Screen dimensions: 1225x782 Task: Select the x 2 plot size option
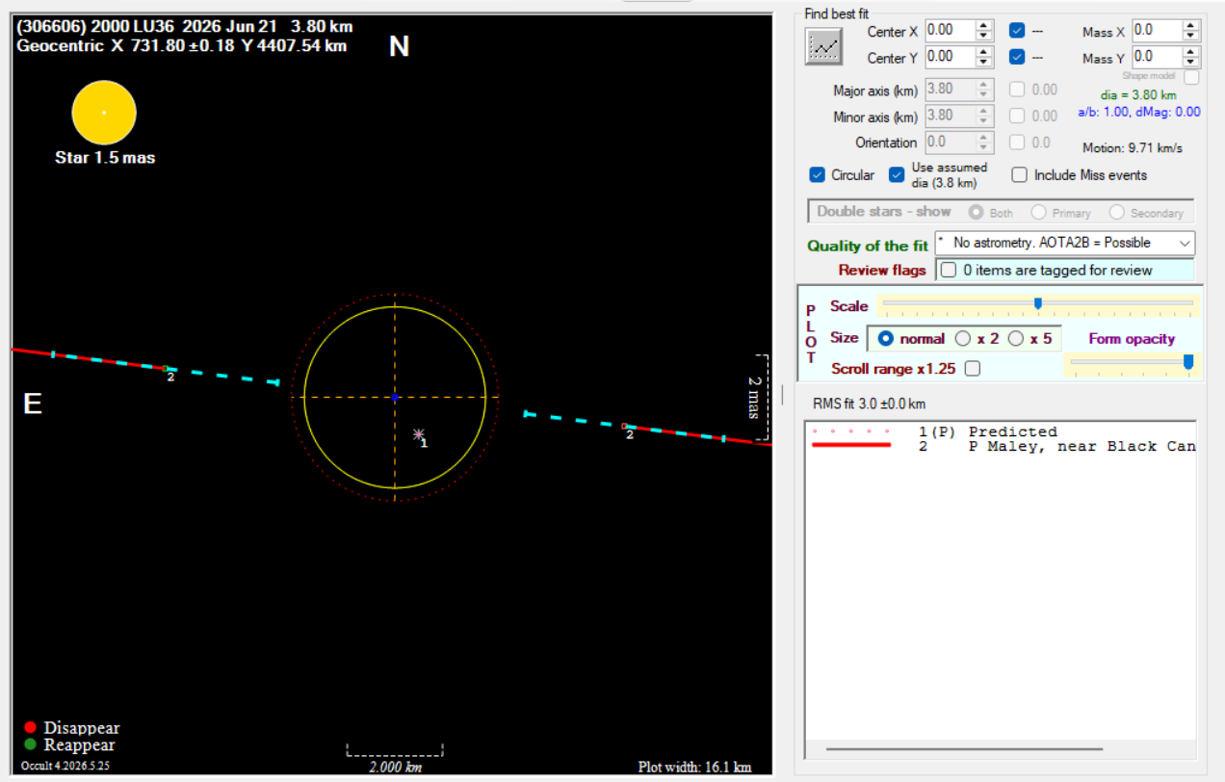(962, 339)
